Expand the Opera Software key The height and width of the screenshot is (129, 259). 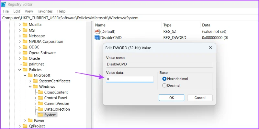click(x=20, y=53)
